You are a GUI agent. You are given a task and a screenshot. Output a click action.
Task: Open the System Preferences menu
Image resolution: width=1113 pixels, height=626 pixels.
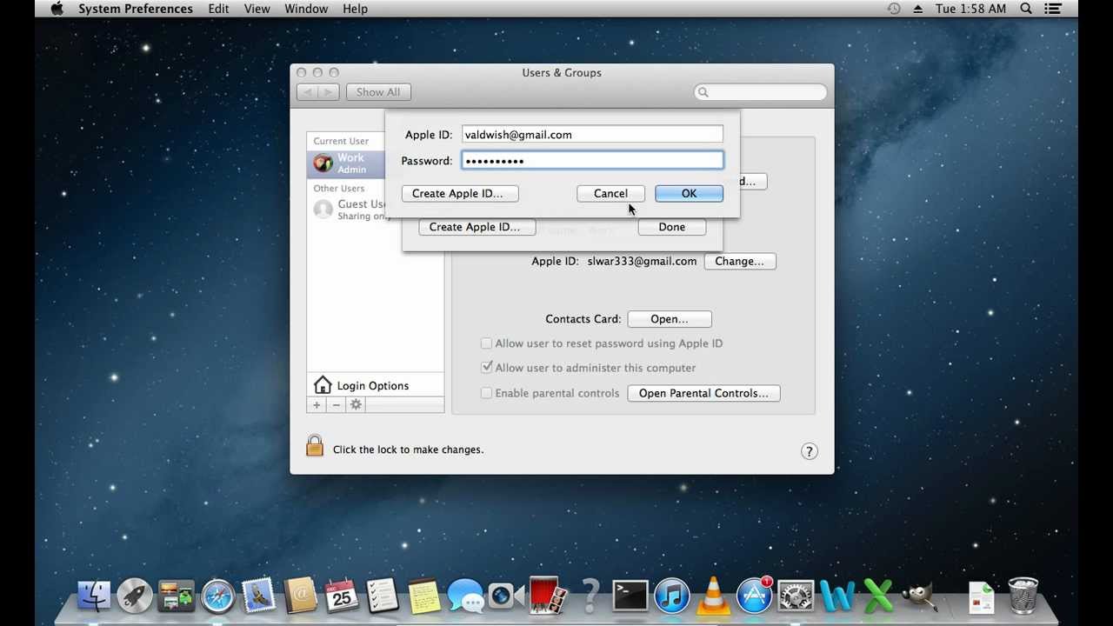(x=136, y=9)
